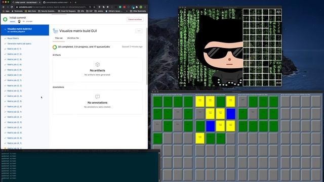This screenshot has height=182, width=324.
Task: Open the Other Bookmarks folder
Action: pos(138,11)
